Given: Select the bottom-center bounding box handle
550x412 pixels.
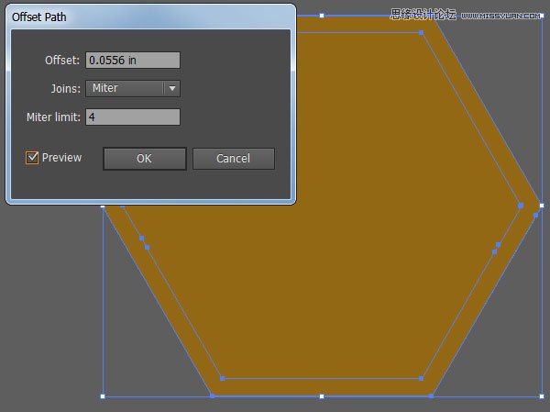Looking at the screenshot, I should [322, 396].
